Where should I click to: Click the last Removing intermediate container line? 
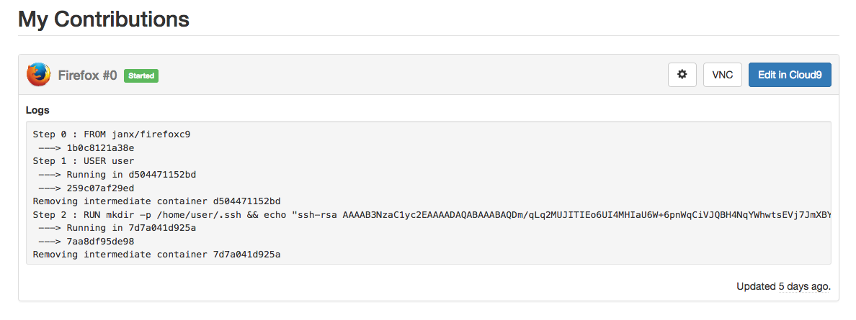(156, 255)
